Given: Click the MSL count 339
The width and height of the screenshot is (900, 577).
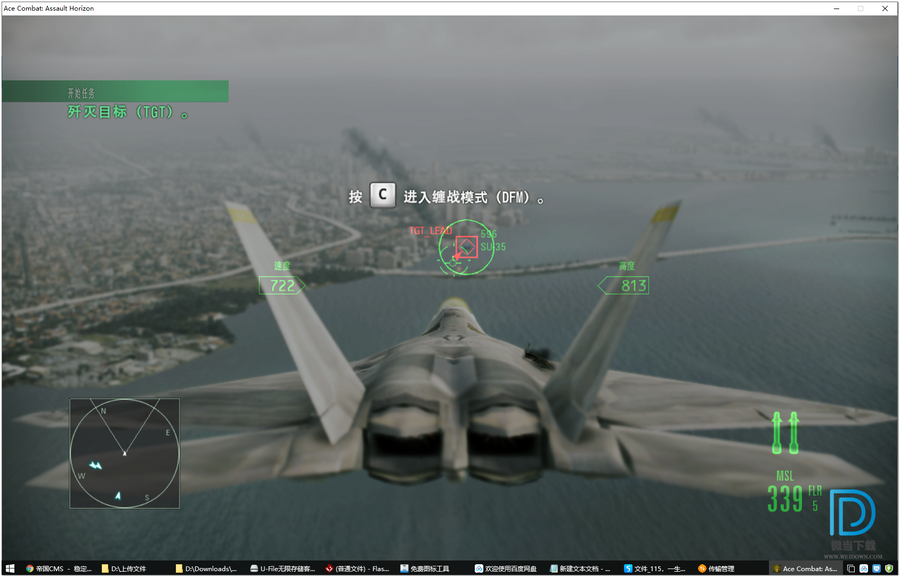Looking at the screenshot, I should (785, 499).
